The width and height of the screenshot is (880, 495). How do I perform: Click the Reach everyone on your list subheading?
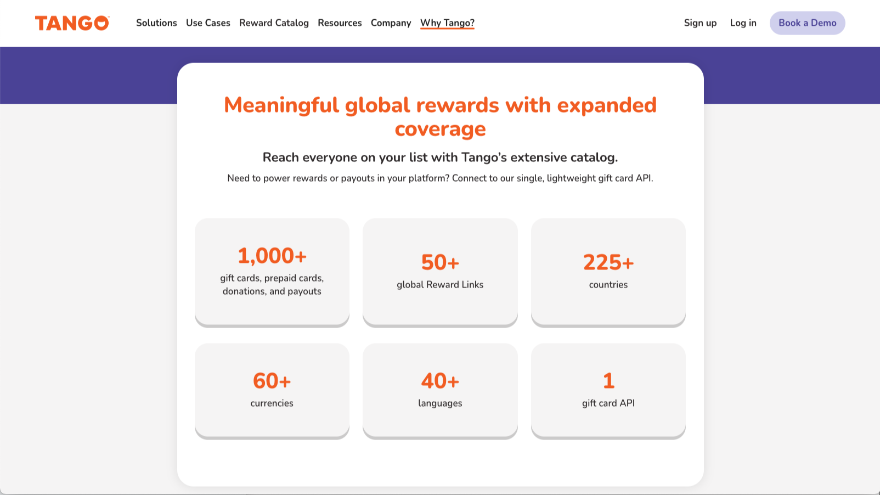click(440, 157)
